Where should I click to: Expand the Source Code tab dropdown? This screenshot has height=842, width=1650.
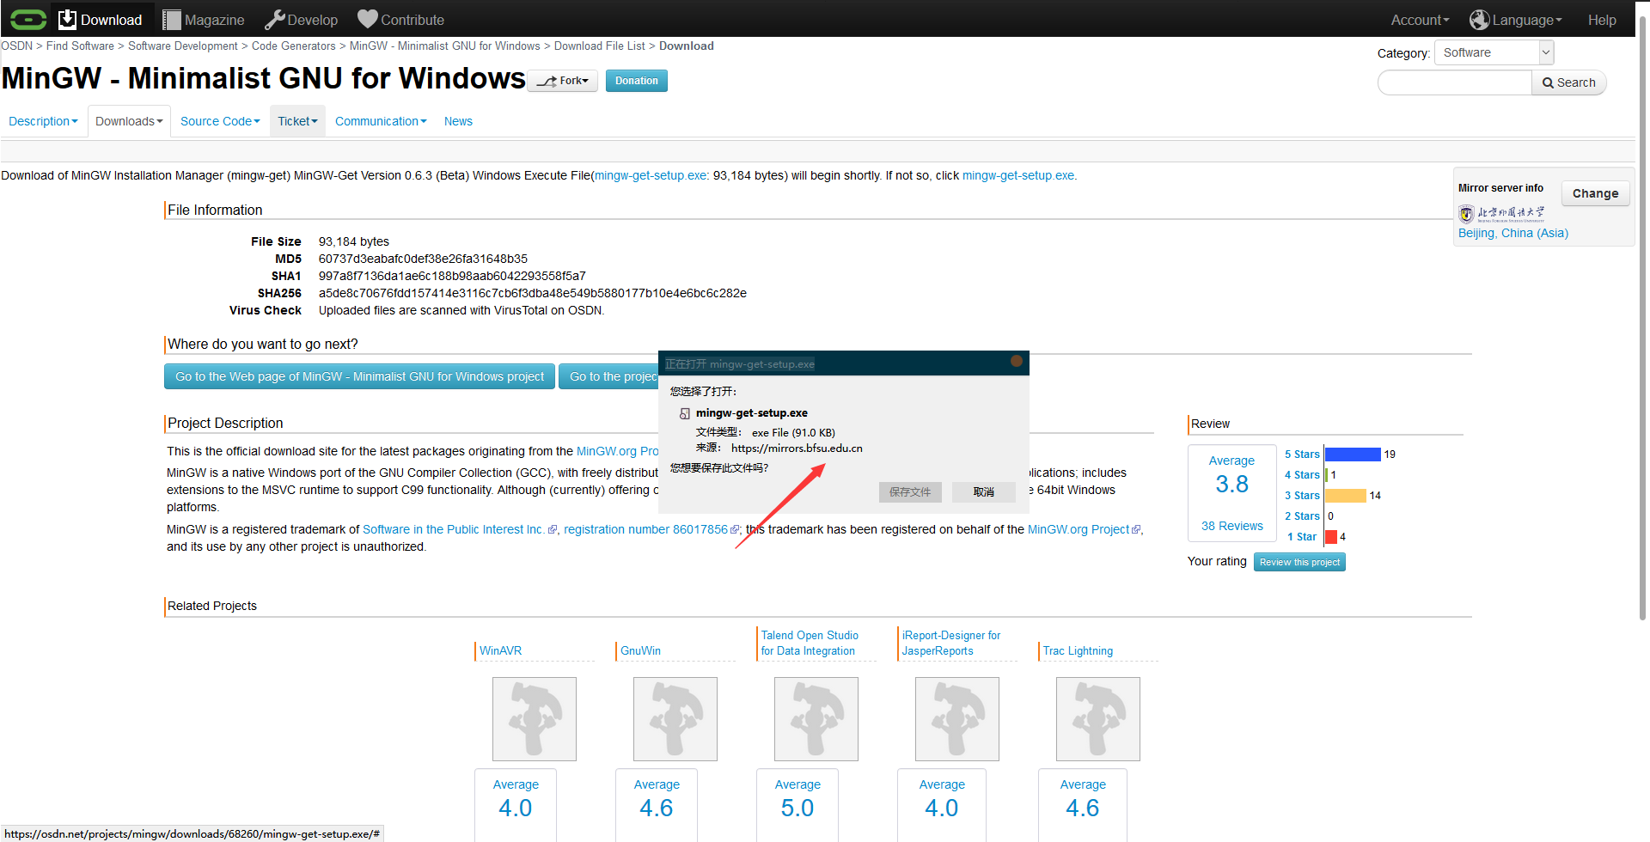click(220, 121)
